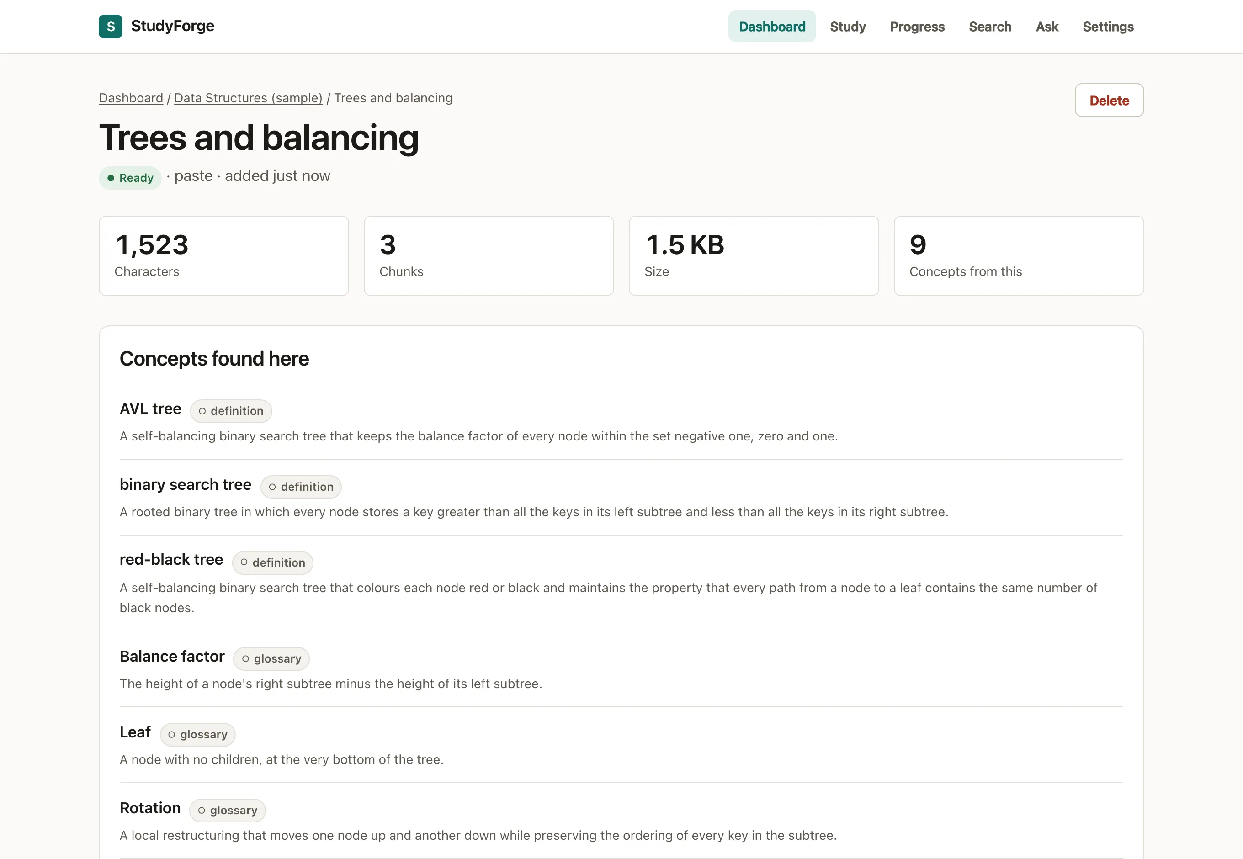
Task: Click the StudyForge brand name
Action: 172,26
